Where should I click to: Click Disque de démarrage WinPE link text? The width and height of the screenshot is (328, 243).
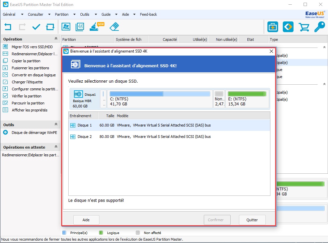34,133
